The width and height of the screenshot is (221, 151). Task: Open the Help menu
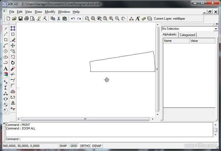point(76,12)
